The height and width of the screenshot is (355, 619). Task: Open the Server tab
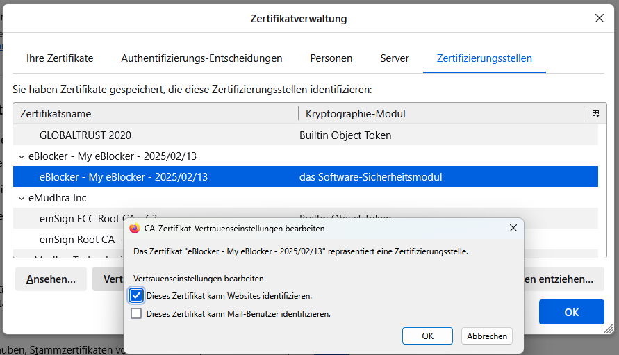(x=395, y=58)
